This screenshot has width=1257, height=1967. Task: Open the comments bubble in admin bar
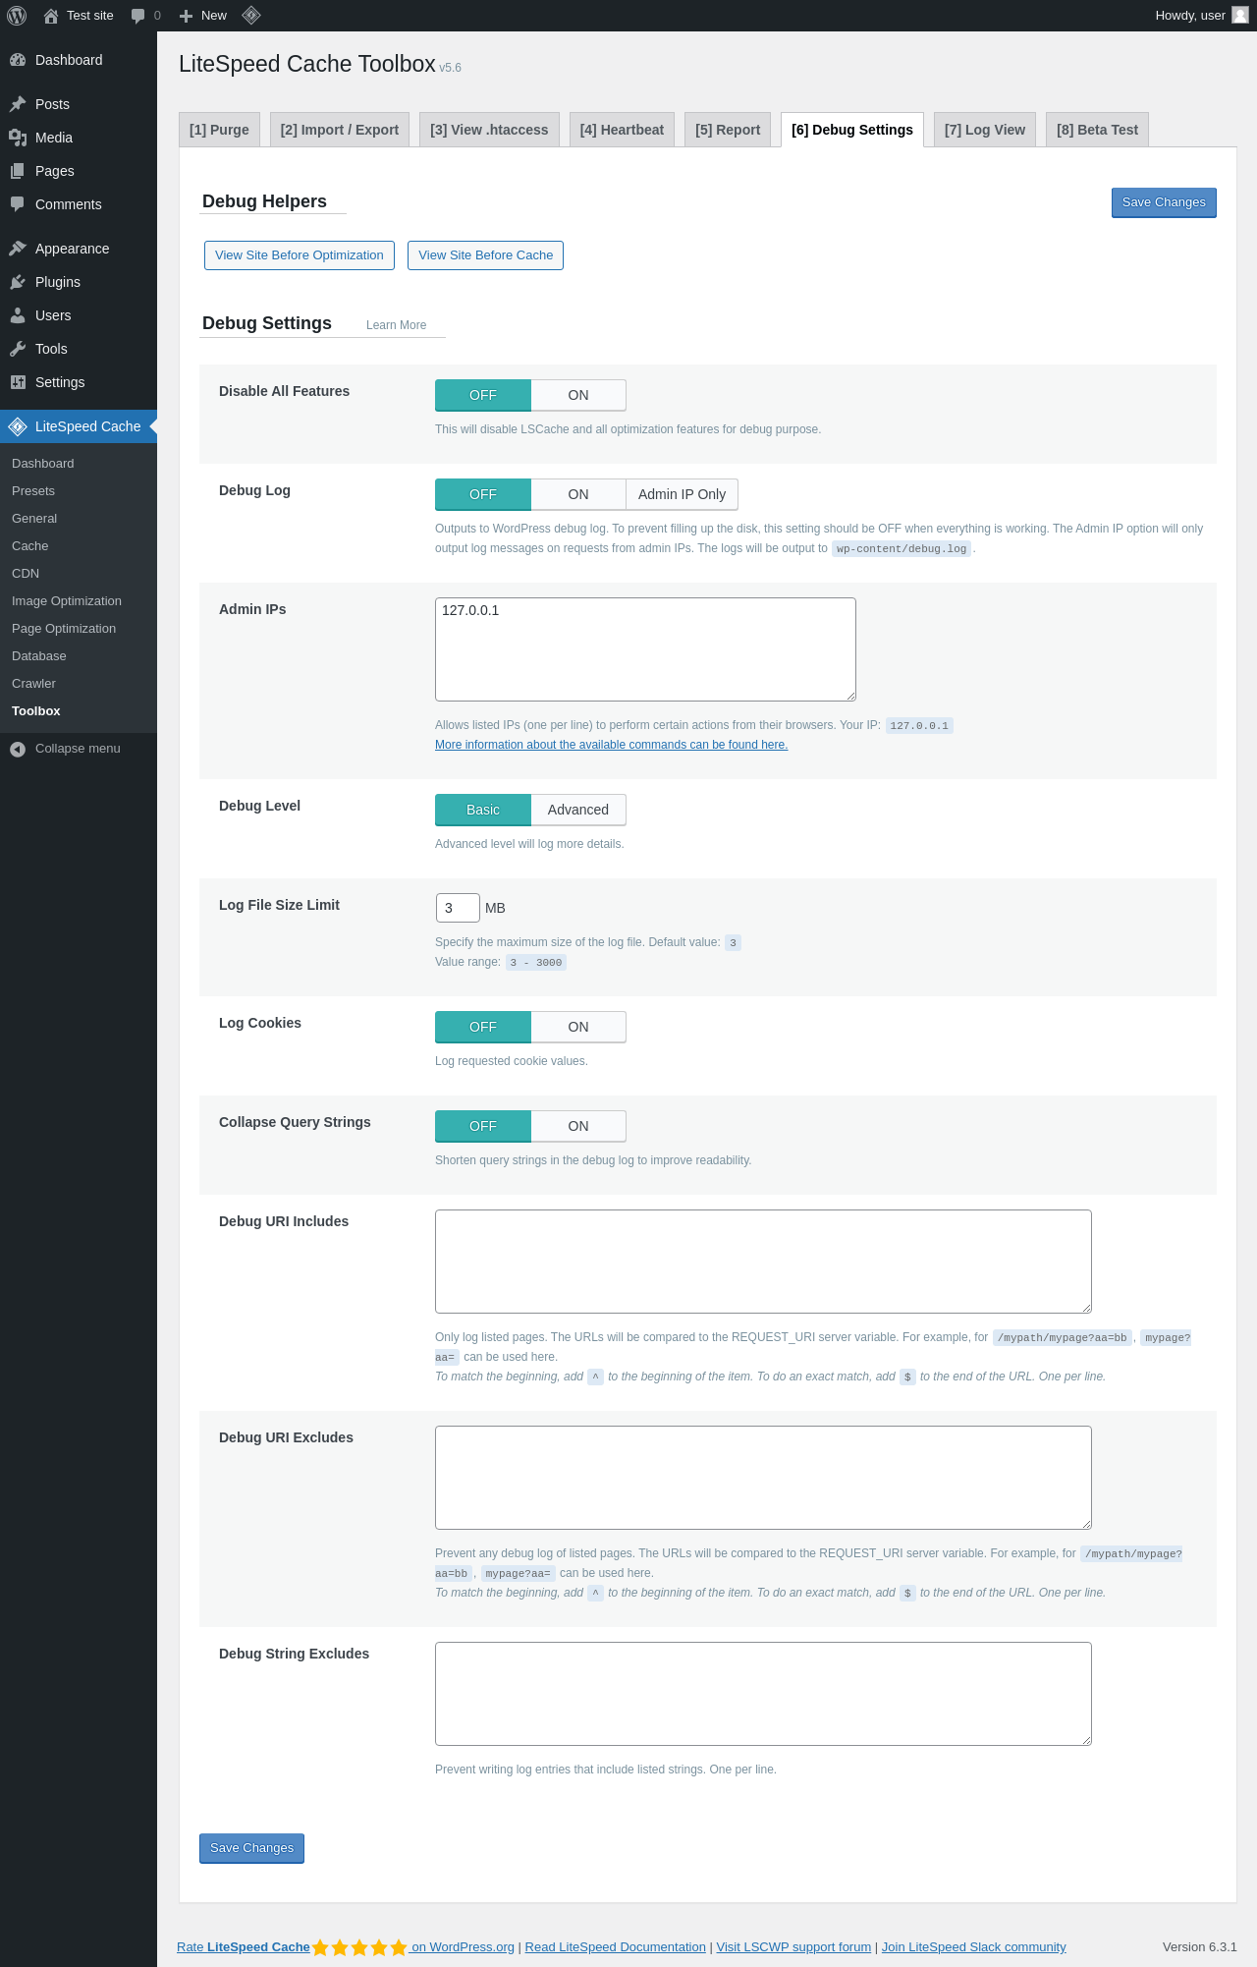138,16
